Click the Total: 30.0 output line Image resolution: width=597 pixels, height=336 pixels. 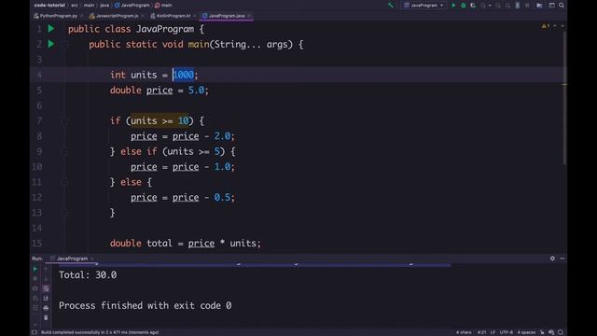(x=88, y=275)
